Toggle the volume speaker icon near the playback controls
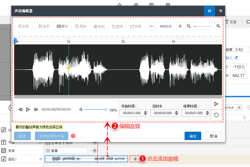This screenshot has height=167, width=250. pos(81,109)
